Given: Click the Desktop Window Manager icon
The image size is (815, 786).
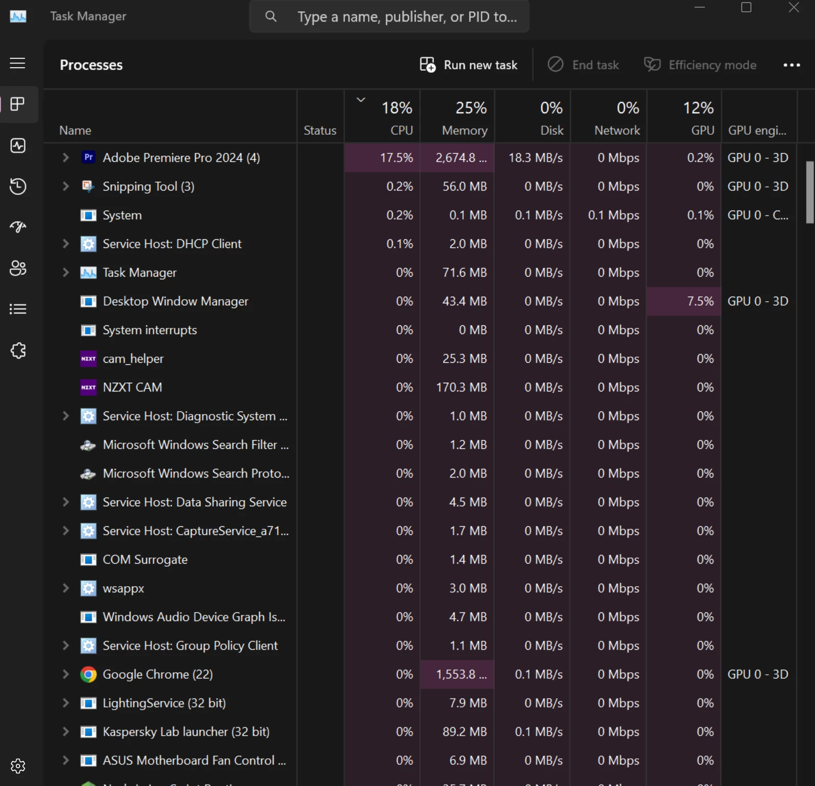Looking at the screenshot, I should pyautogui.click(x=88, y=301).
